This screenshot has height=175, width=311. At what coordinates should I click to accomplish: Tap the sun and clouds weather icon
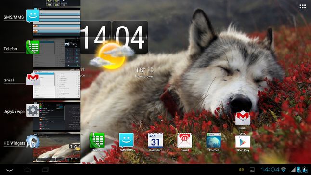[x=112, y=56]
